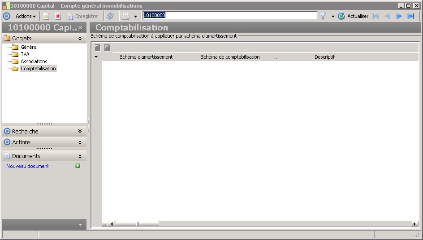Click the application icon in title bar
Screen dimensions: 423x240
pyautogui.click(x=6, y=6)
